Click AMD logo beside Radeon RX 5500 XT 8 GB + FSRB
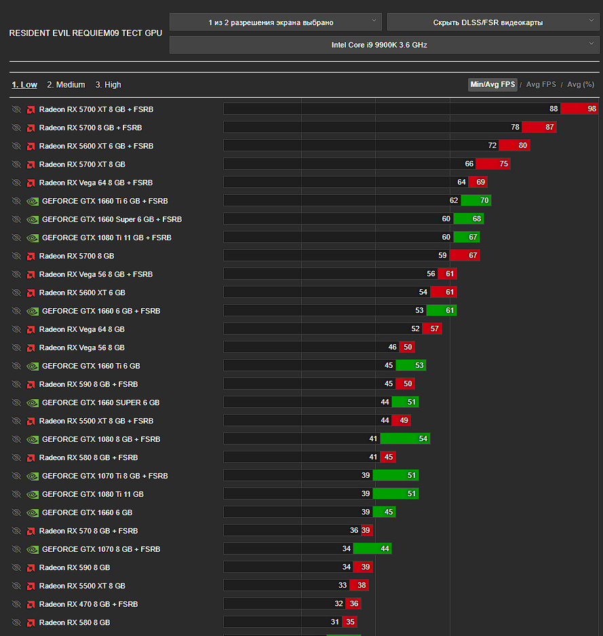 click(x=31, y=421)
